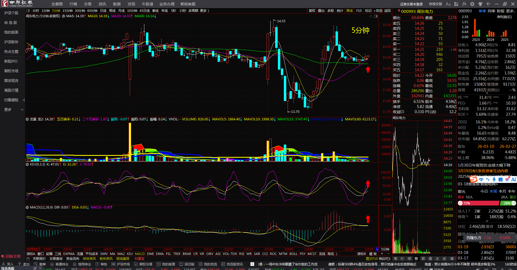Open 我的版面 layout icon in bottom bar

click(x=159, y=264)
